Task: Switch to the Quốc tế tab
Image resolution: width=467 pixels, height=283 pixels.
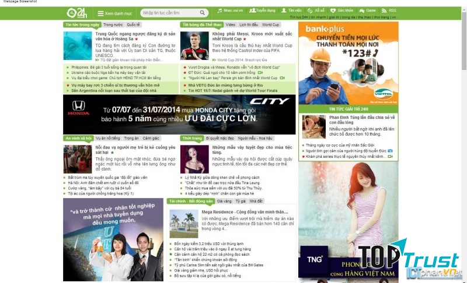Action: pyautogui.click(x=133, y=24)
